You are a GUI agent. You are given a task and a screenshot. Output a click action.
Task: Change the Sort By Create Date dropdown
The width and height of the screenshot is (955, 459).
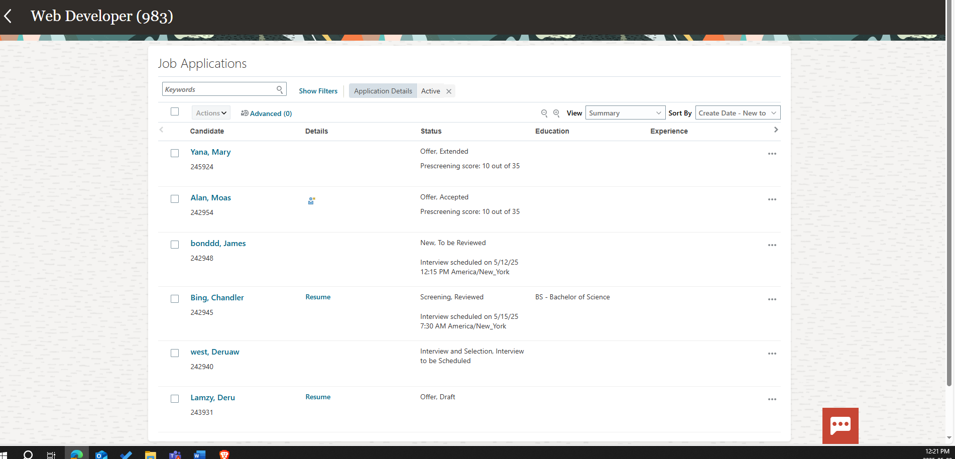(x=737, y=113)
